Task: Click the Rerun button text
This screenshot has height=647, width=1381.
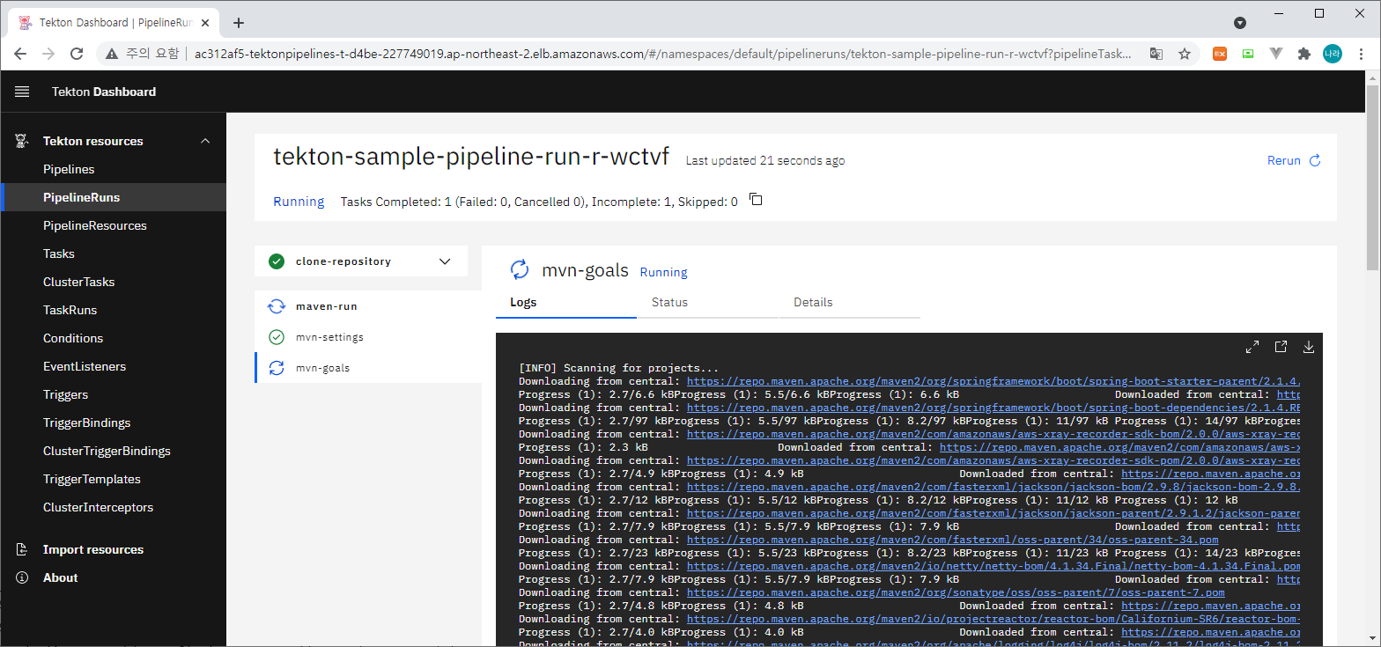Action: [1283, 160]
